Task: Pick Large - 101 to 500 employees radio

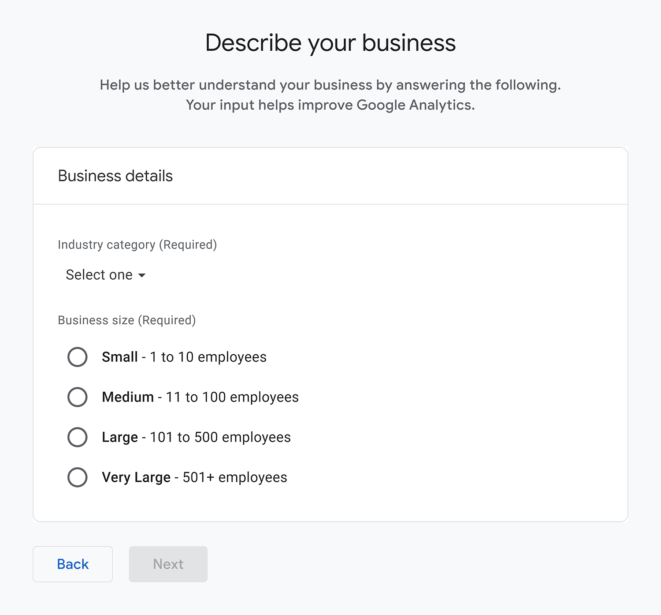Action: click(x=78, y=437)
